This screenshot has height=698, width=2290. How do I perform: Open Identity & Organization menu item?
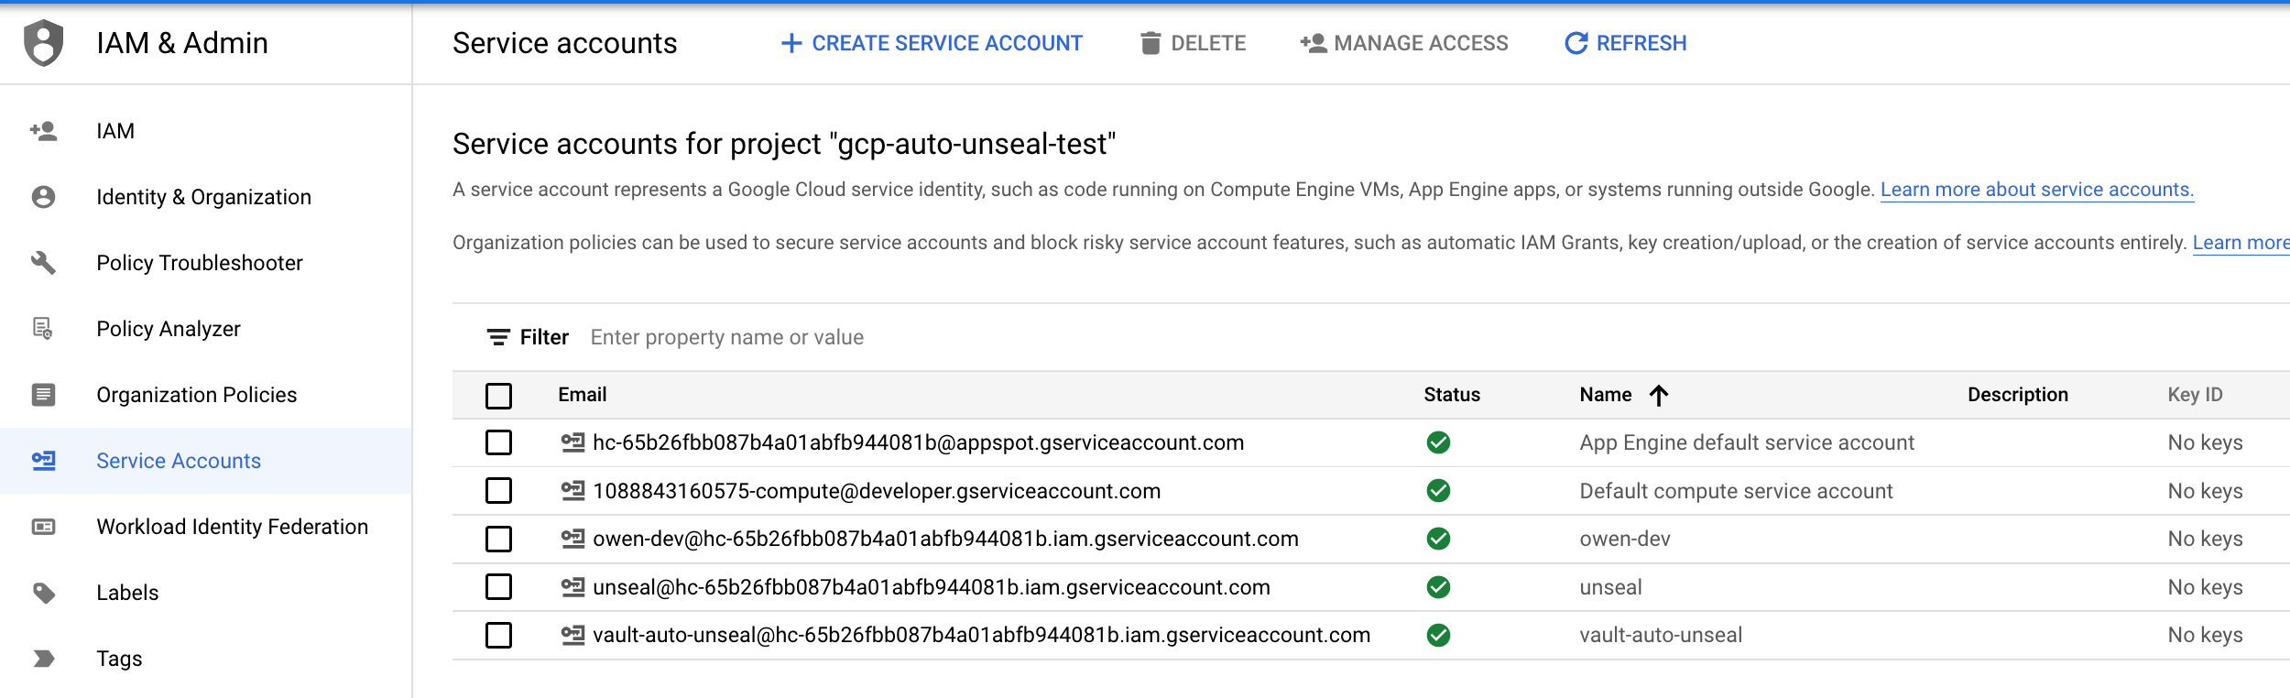(x=203, y=197)
